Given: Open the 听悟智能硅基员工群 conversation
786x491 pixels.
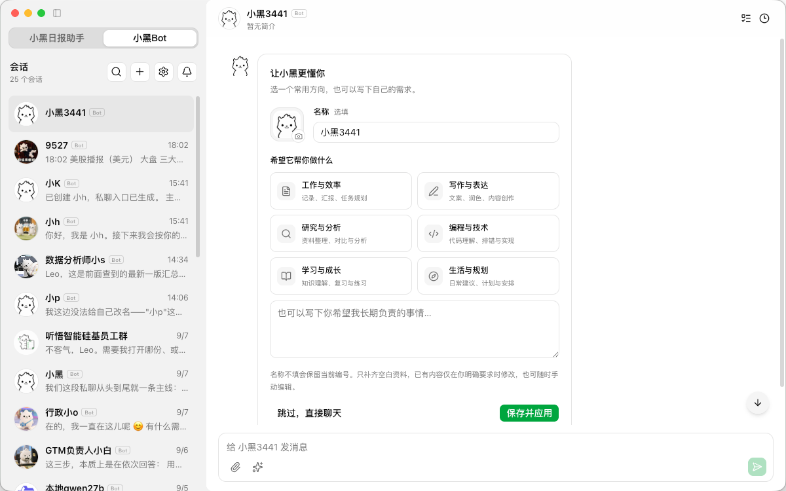Looking at the screenshot, I should (101, 342).
